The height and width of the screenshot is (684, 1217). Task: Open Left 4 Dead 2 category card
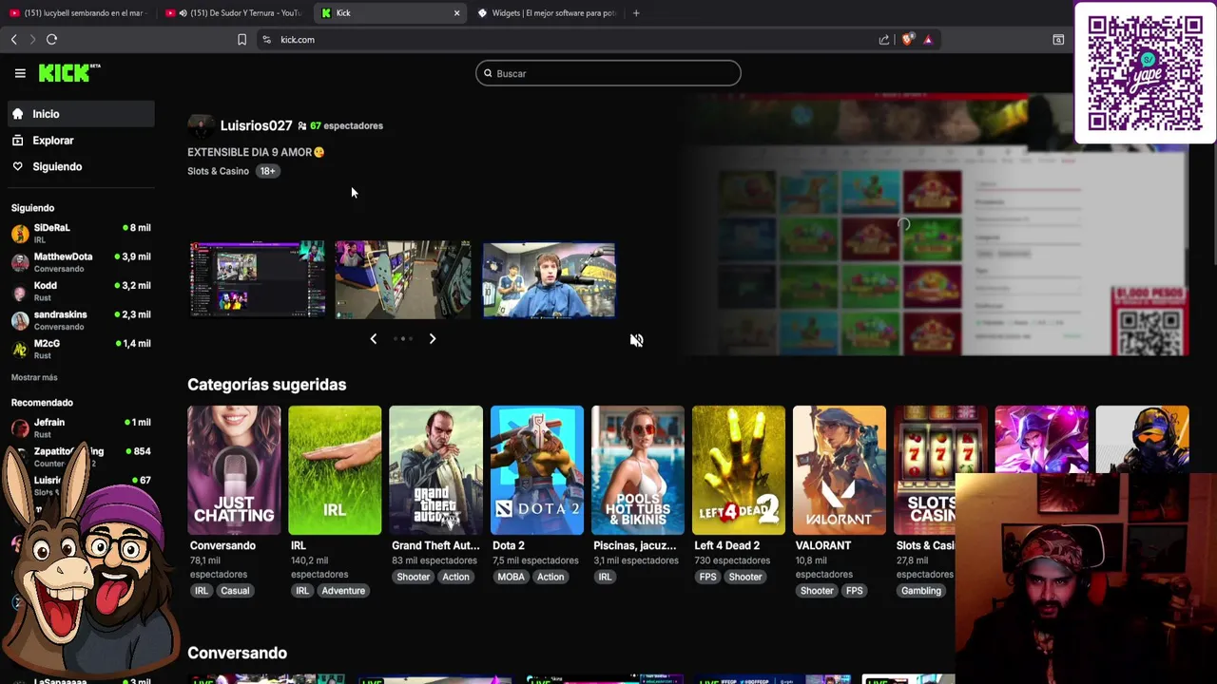(739, 470)
